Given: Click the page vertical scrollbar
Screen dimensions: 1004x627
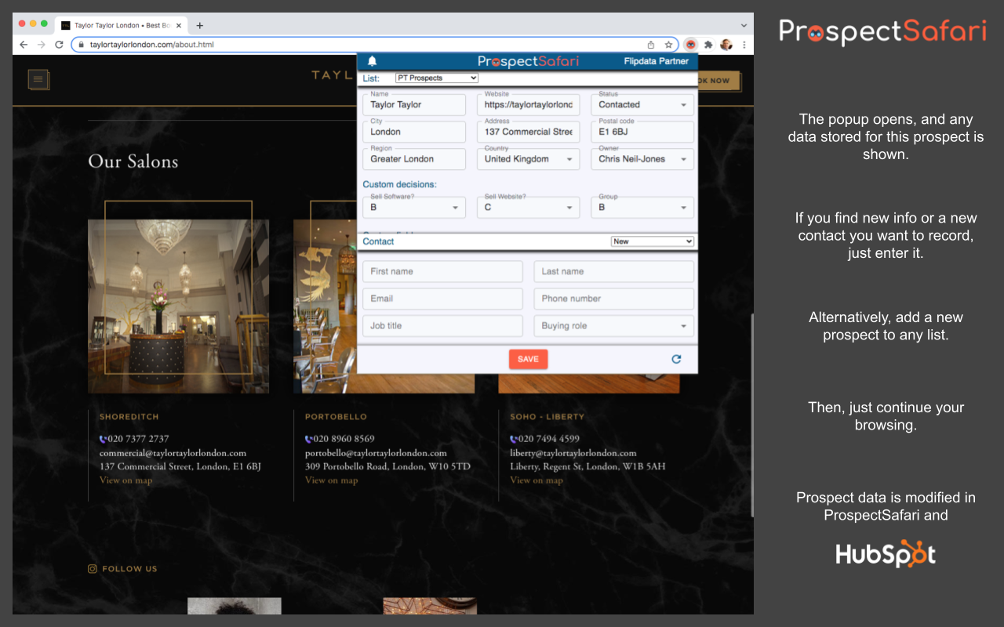Looking at the screenshot, I should click(x=751, y=415).
